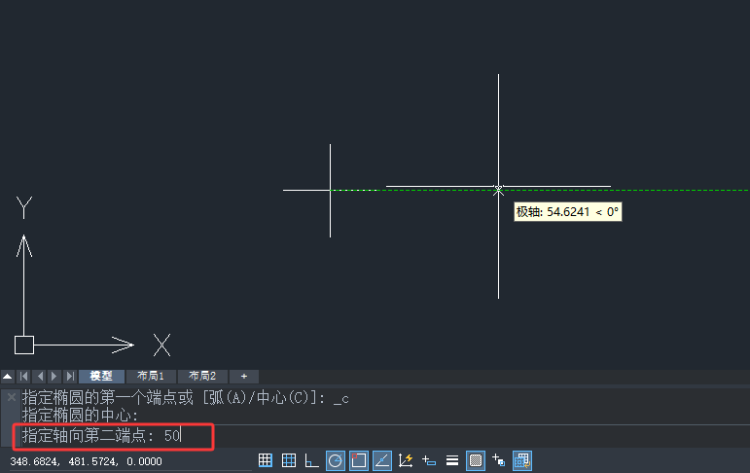
Task: Add a new layout with + tab
Action: click(244, 377)
